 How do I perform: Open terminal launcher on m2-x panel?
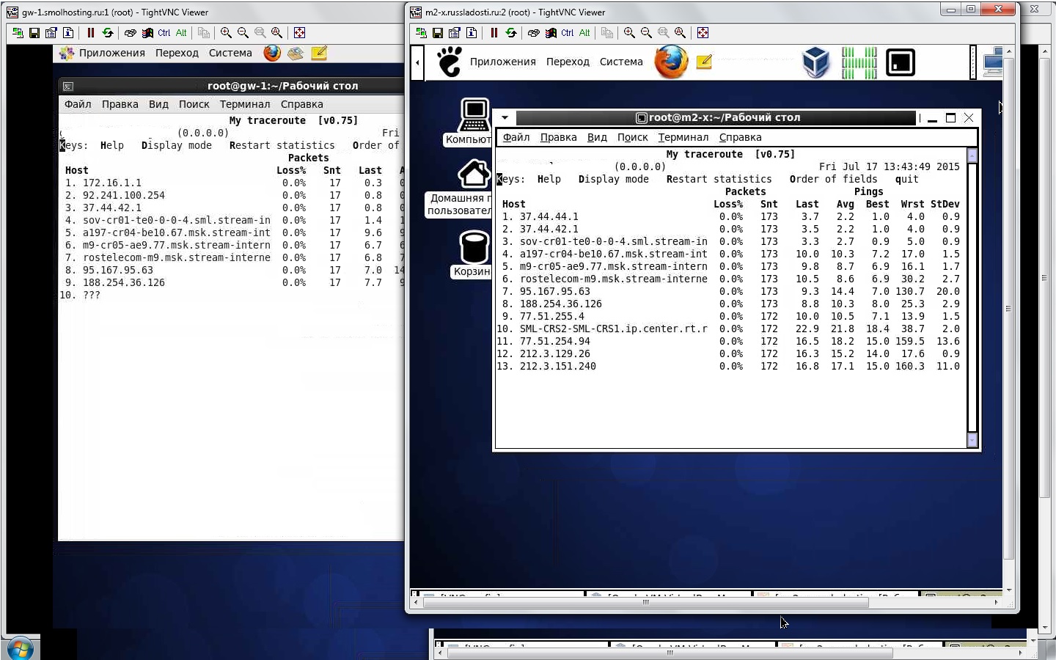click(x=901, y=63)
